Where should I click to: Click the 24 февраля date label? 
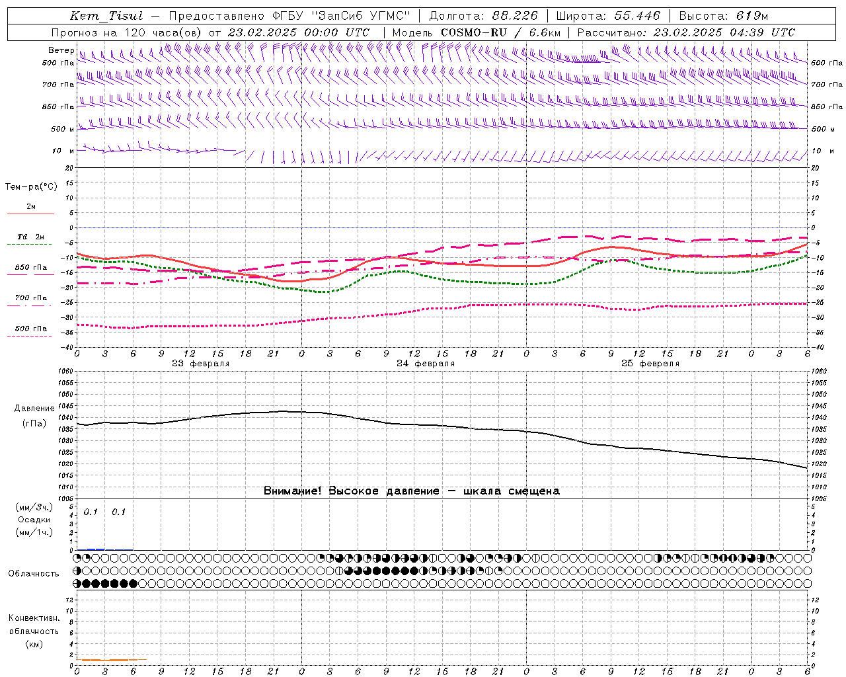pos(425,364)
